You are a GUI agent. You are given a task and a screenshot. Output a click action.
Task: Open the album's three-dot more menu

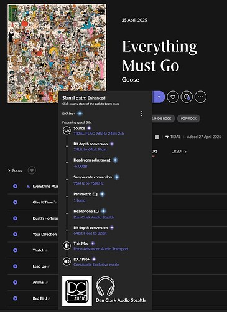(200, 97)
